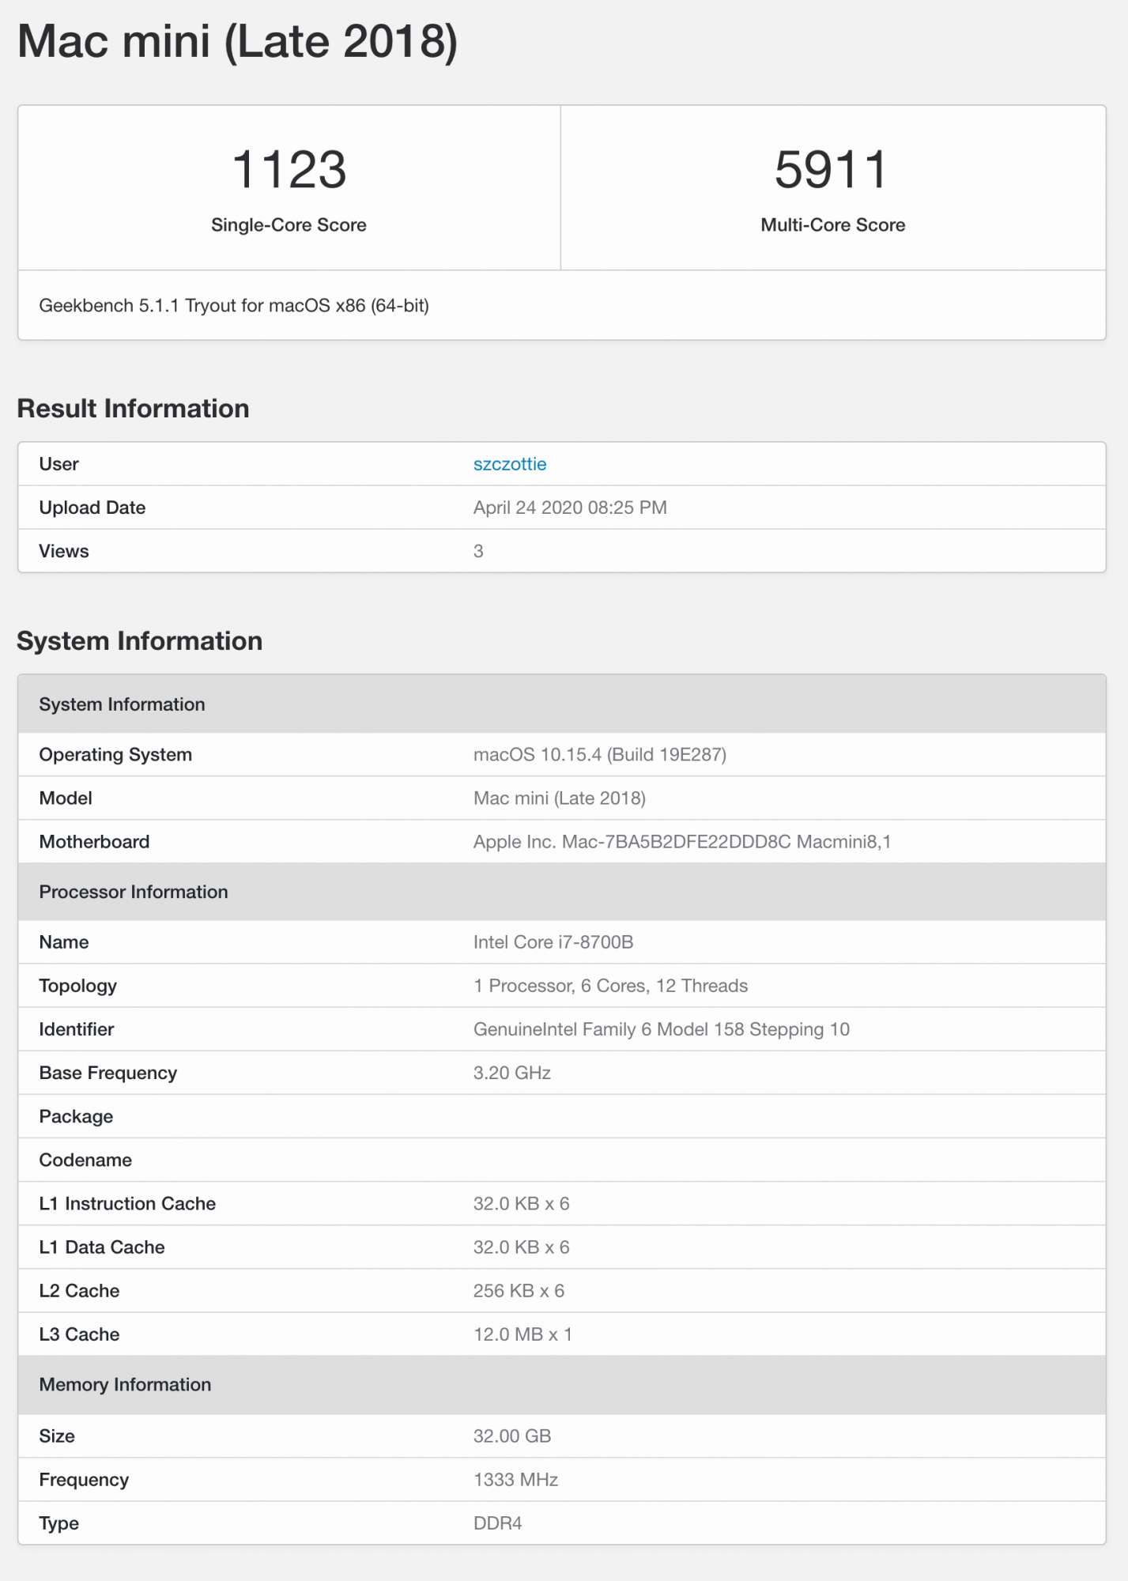Click the Views row label
This screenshot has height=1581, width=1128.
coord(64,551)
